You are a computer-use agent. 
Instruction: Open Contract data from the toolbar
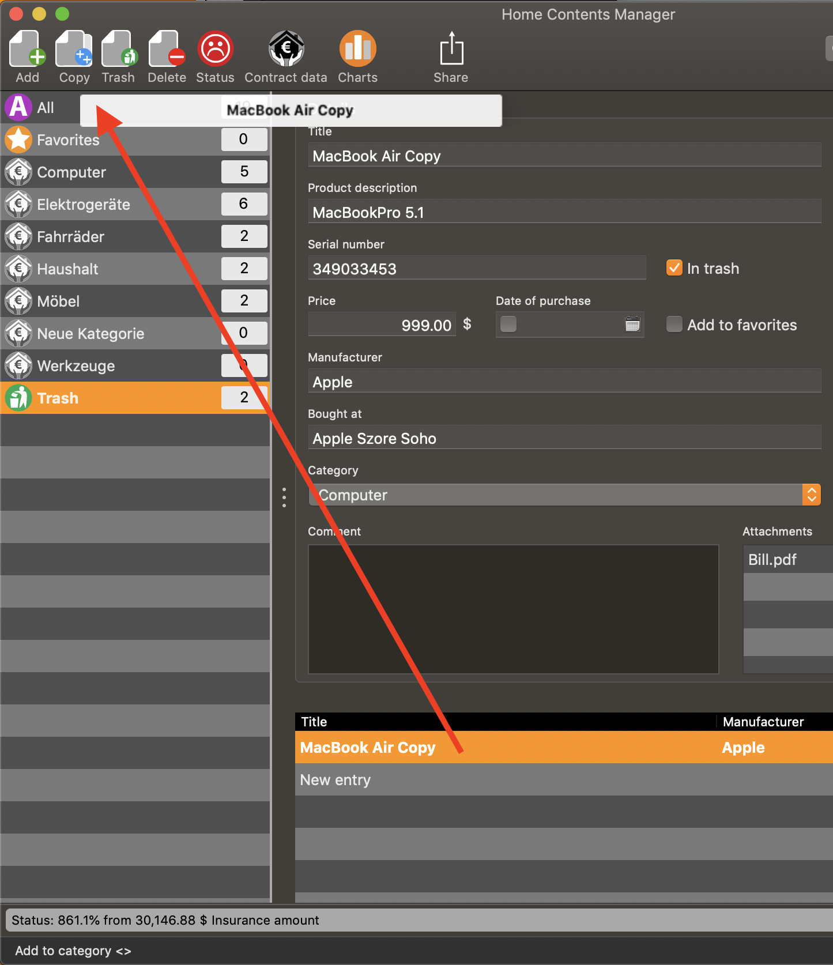(286, 49)
